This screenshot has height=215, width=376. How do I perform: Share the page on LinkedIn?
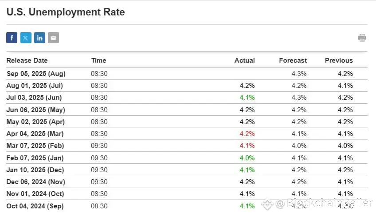(39, 38)
